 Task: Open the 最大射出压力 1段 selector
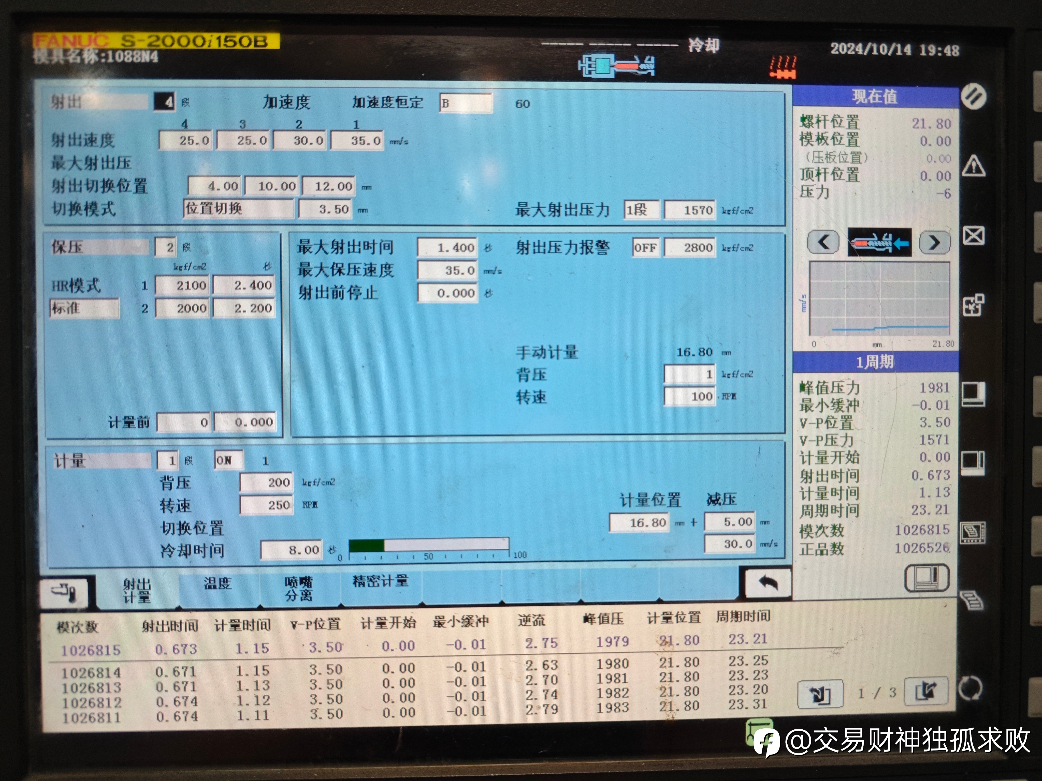641,209
